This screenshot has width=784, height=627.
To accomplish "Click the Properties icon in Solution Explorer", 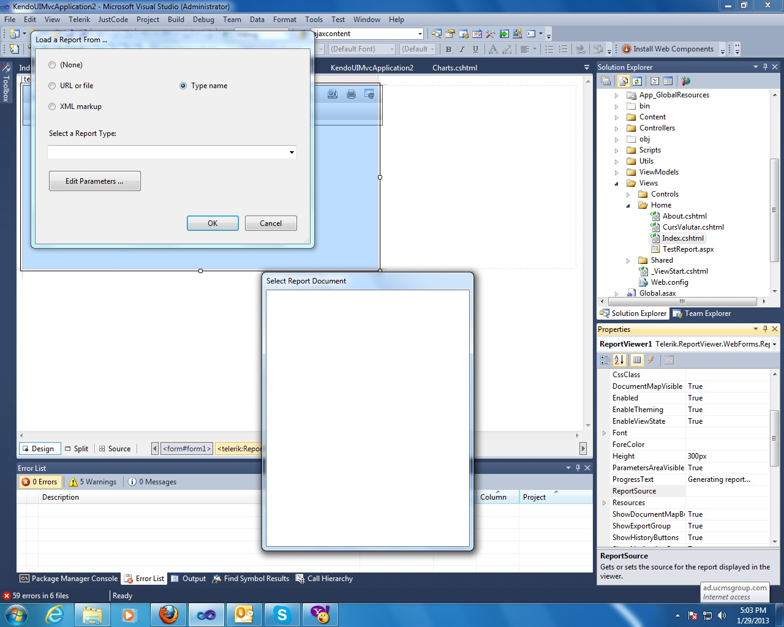I will pos(606,81).
